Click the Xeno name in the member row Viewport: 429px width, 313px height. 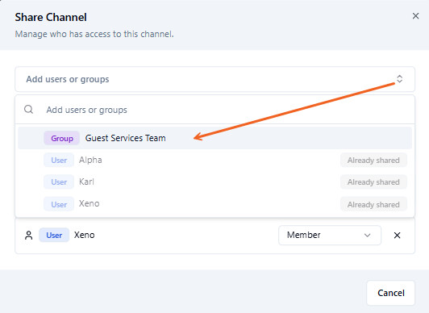click(x=84, y=235)
